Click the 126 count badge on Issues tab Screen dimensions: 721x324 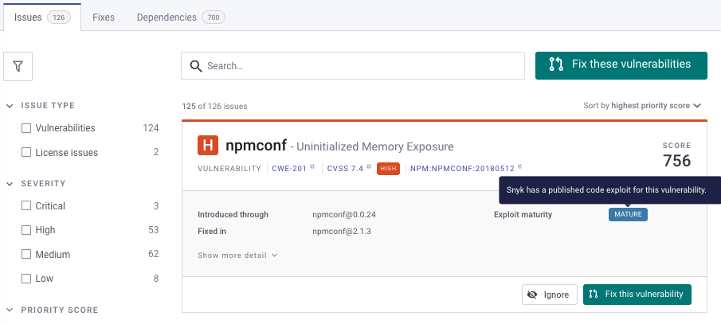59,18
